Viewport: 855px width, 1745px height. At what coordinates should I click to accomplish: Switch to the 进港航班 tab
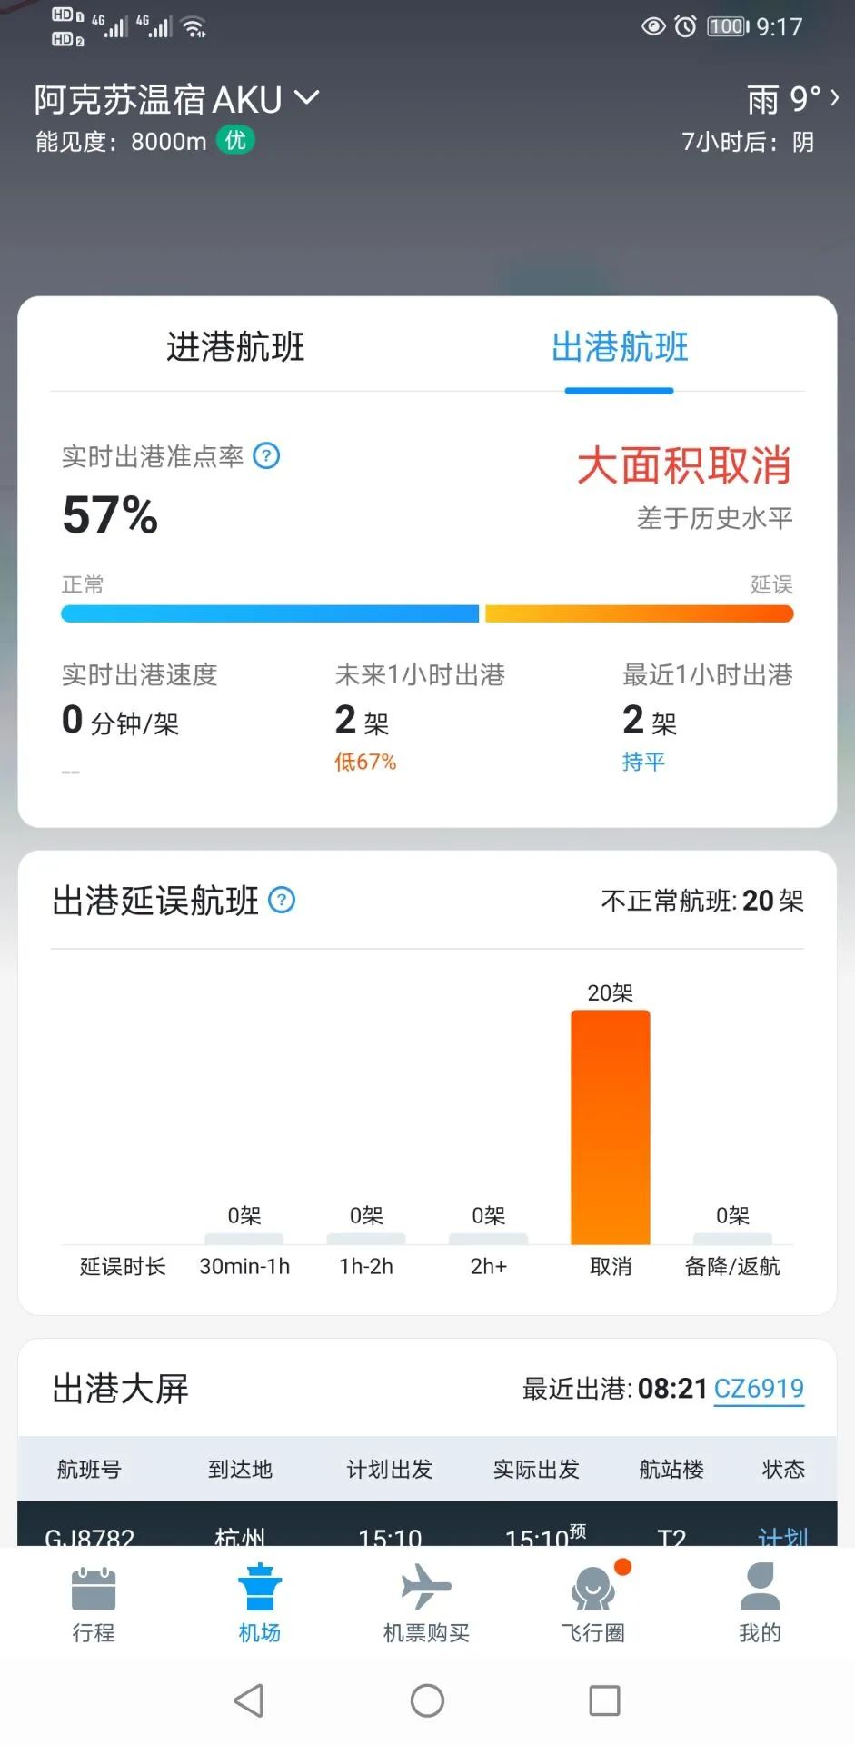(x=235, y=347)
